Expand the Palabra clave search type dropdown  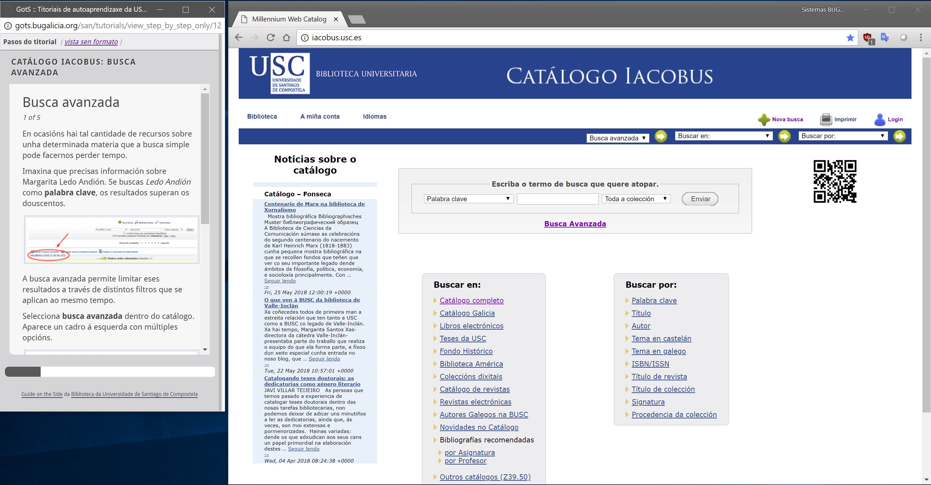pos(468,199)
